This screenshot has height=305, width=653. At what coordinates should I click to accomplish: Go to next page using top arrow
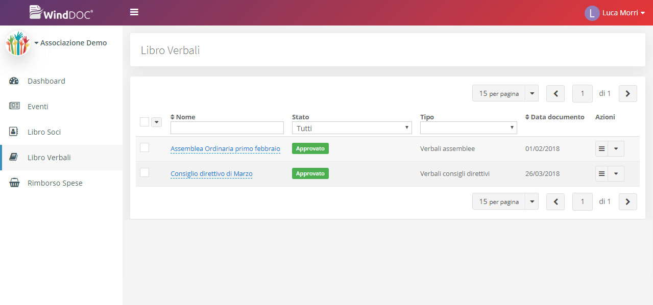tap(627, 94)
